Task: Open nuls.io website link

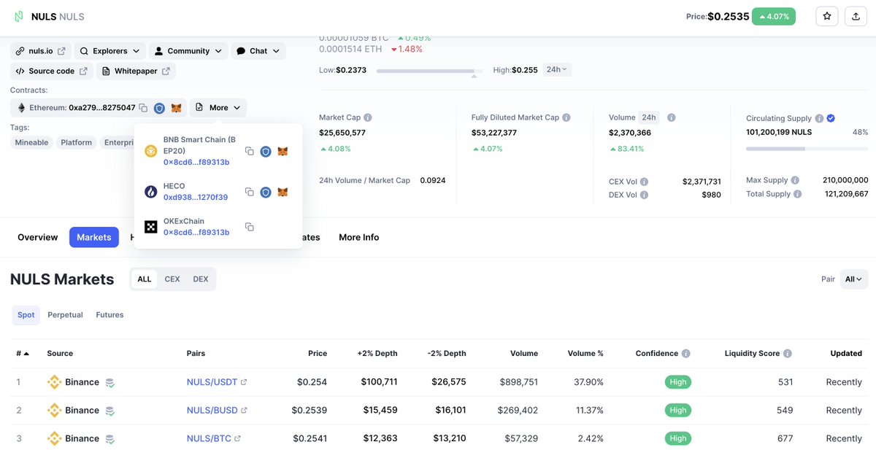Action: click(40, 51)
